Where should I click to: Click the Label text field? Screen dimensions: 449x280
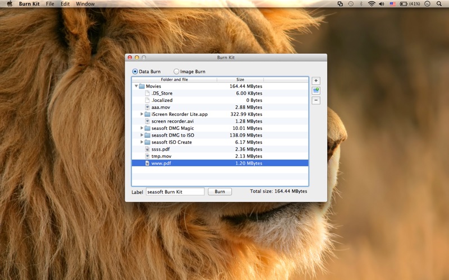click(x=175, y=192)
